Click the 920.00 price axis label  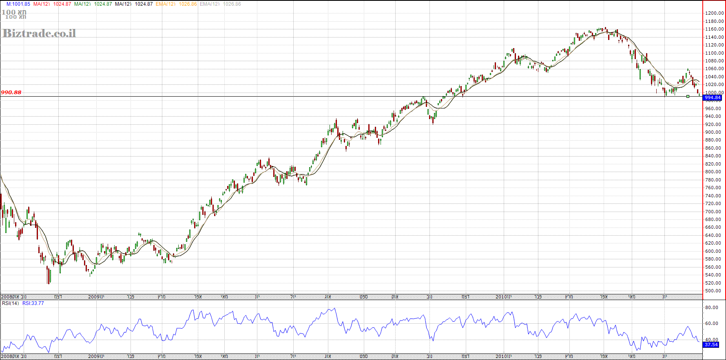click(713, 124)
